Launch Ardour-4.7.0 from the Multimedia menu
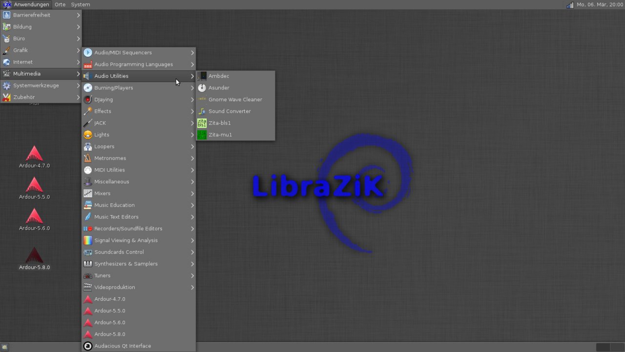This screenshot has width=625, height=352. 139,299
